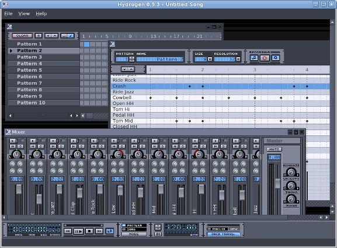This screenshot has width=337, height=248.
Task: Click the Swing knob in Master strip
Action: click(291, 199)
